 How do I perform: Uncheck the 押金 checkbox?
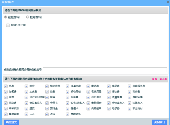(x=26, y=86)
